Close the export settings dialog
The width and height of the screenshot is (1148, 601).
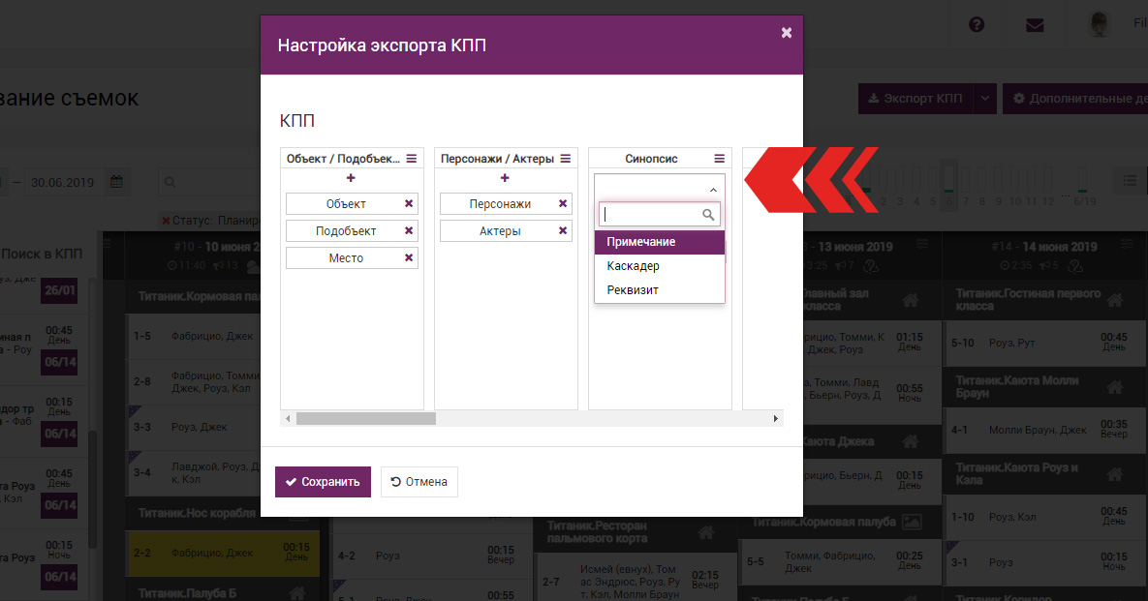click(x=787, y=33)
